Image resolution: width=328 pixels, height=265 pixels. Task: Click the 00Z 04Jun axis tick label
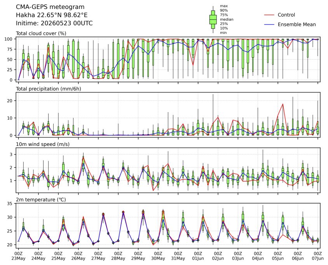click(258, 256)
